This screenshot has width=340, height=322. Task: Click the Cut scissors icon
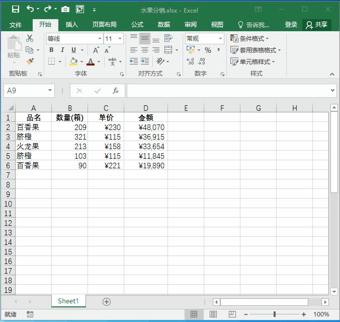[x=30, y=38]
